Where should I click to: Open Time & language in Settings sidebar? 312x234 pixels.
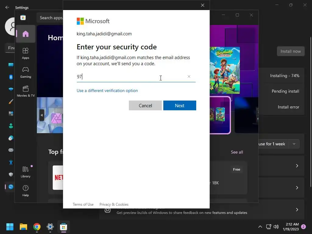(11, 138)
